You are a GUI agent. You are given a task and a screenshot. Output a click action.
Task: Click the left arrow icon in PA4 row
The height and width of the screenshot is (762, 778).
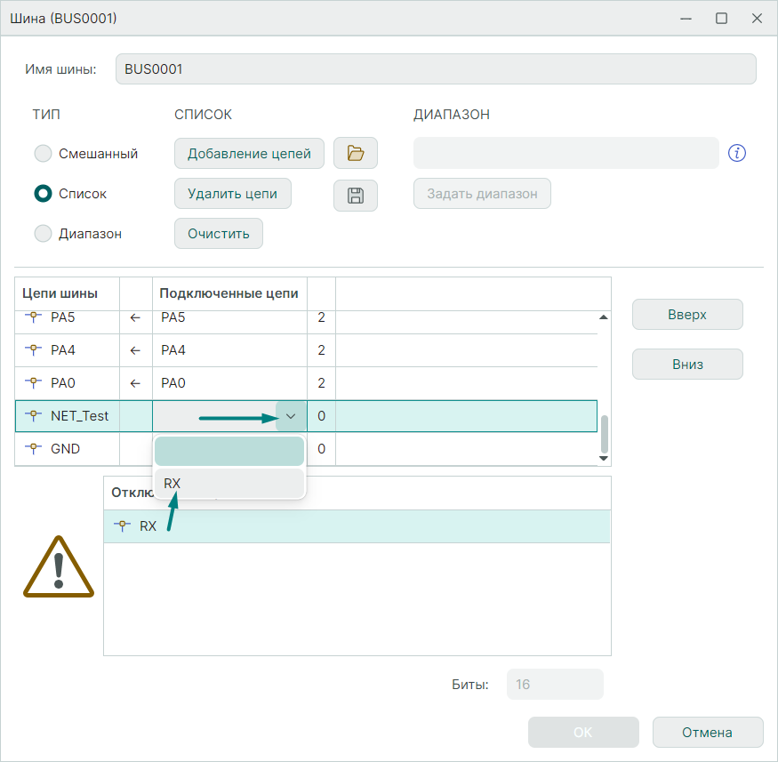point(135,350)
